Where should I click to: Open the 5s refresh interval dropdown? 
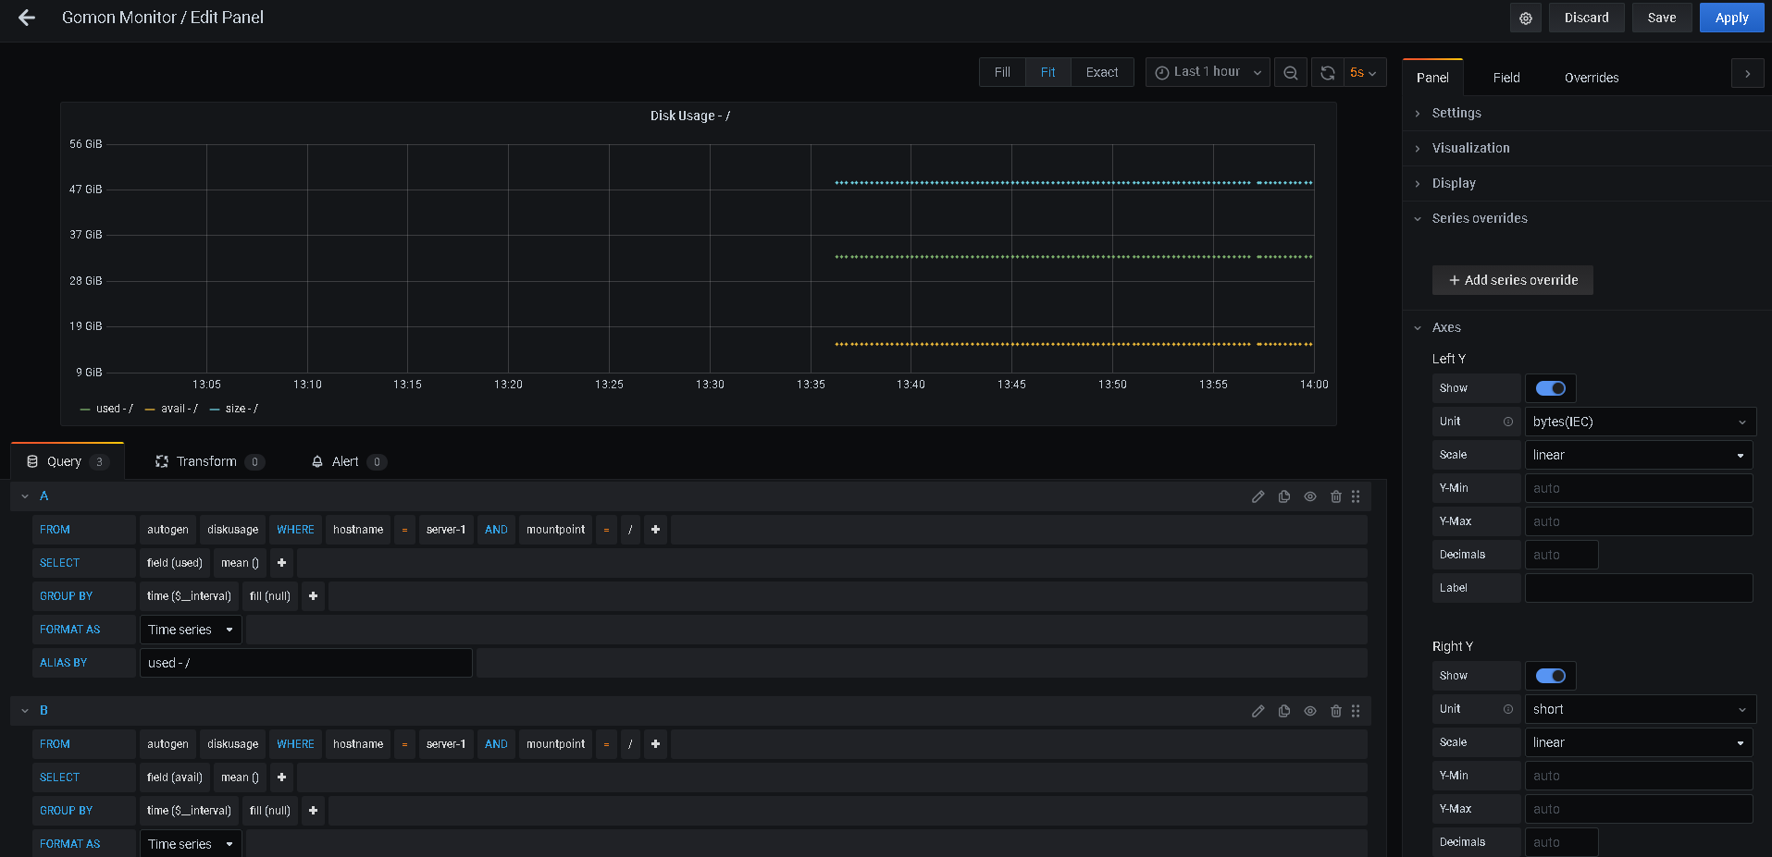[x=1364, y=72]
